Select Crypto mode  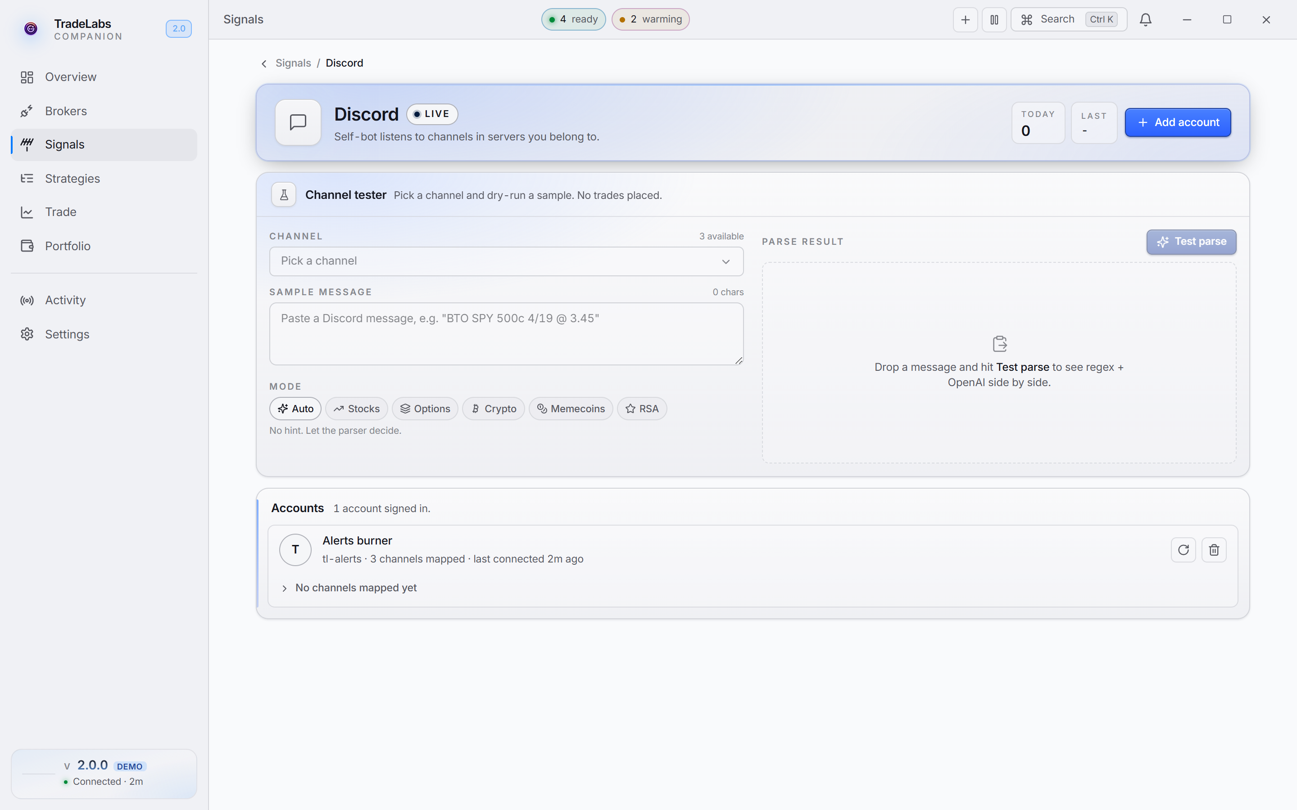tap(494, 409)
